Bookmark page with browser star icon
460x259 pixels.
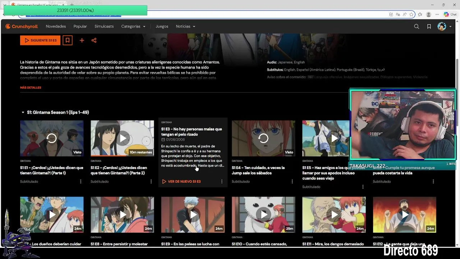coord(411,14)
